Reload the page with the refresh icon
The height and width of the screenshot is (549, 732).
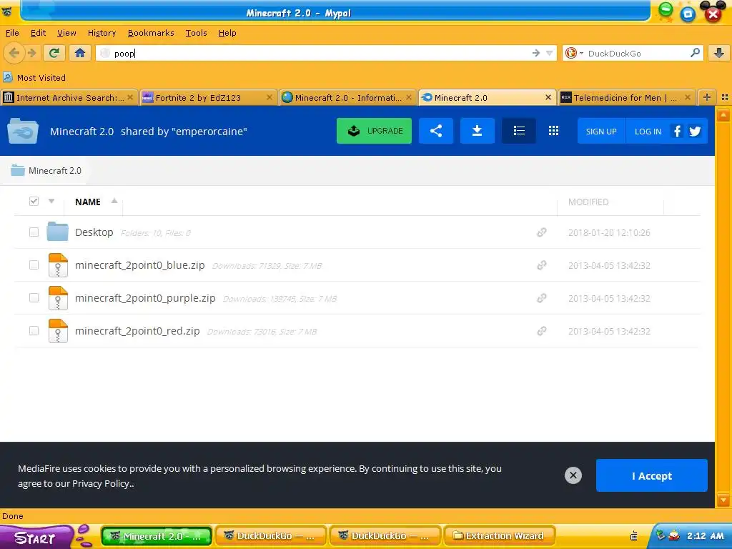(x=54, y=53)
